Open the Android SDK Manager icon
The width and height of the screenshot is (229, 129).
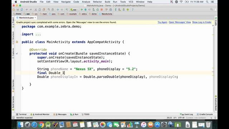pyautogui.click(x=123, y=10)
